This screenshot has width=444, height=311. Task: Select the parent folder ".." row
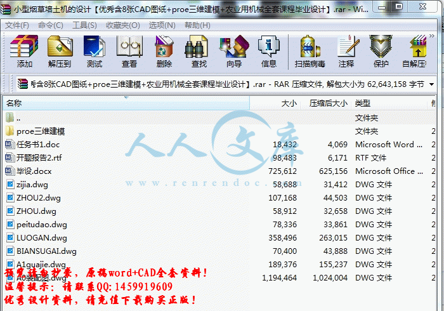219,118
